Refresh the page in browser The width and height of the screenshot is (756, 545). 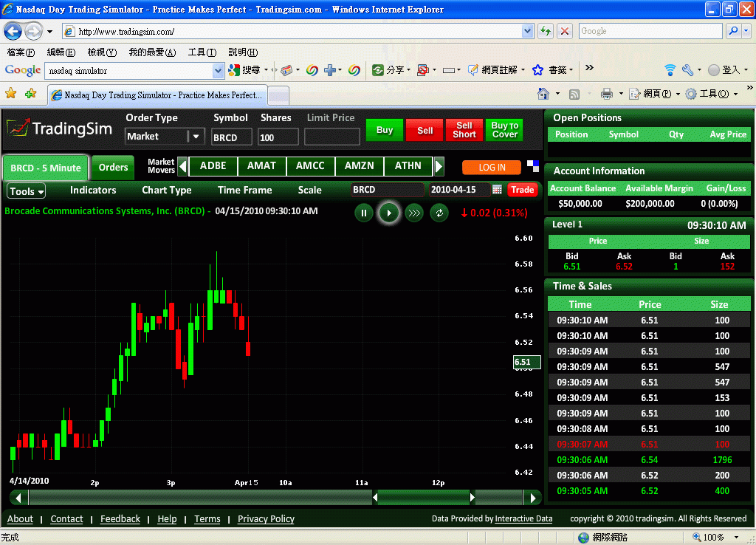[546, 31]
